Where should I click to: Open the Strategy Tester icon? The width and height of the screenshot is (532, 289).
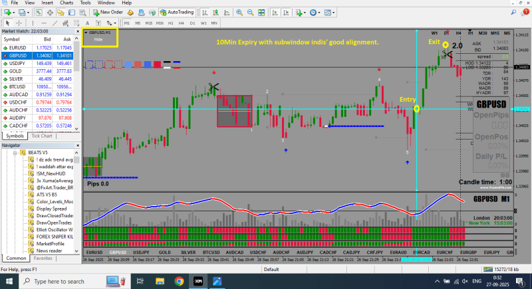coord(82,13)
